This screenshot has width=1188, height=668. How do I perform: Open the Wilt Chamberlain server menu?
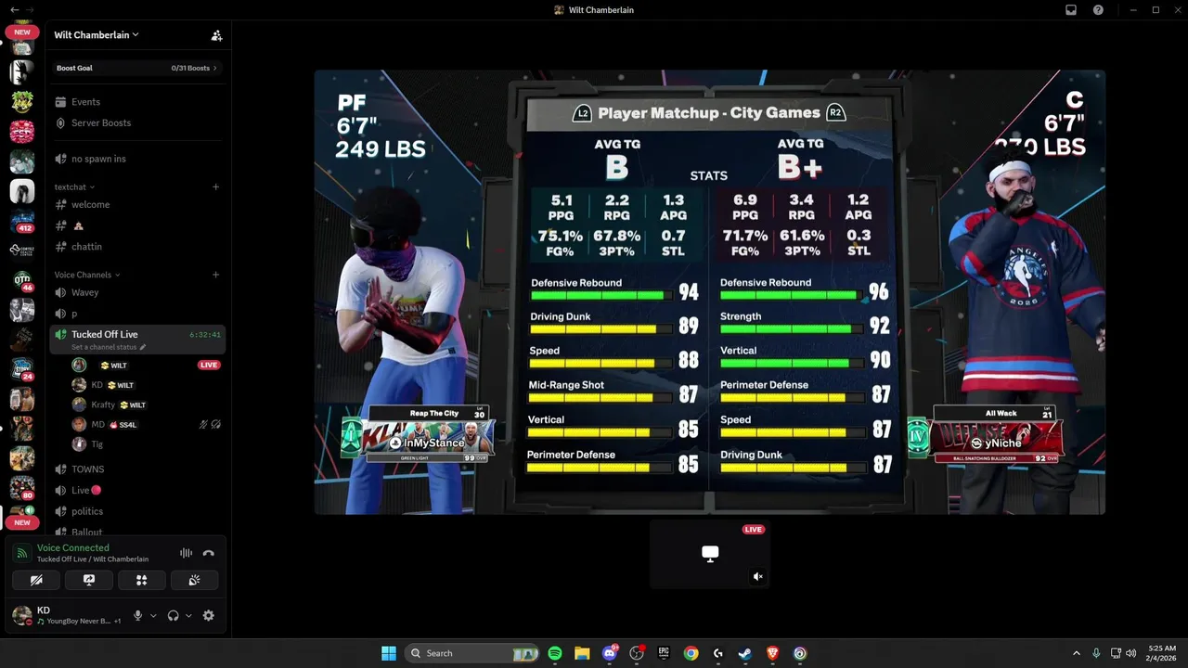point(97,35)
